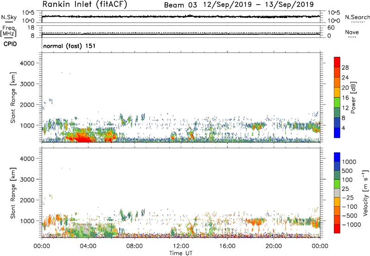Click the 'CPID' label
The width and height of the screenshot is (370, 256).
coord(10,44)
